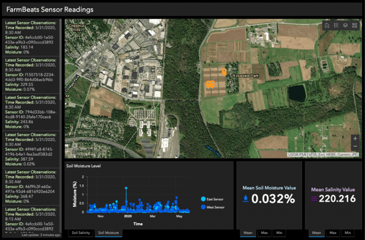
Task: Click the West Sensor legend label
Action: coord(216,207)
